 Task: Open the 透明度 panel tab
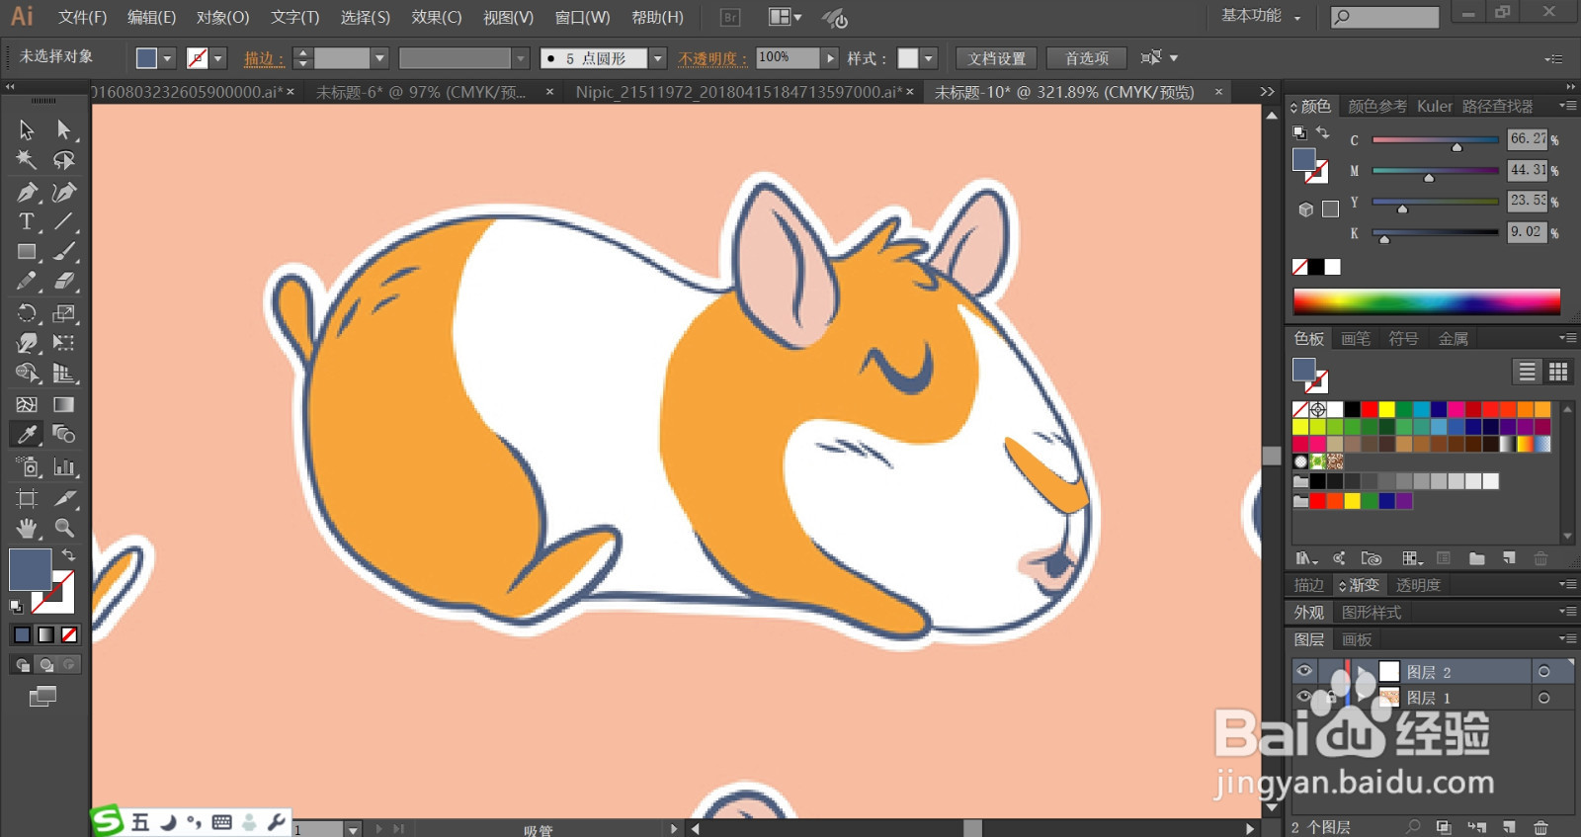(1418, 585)
